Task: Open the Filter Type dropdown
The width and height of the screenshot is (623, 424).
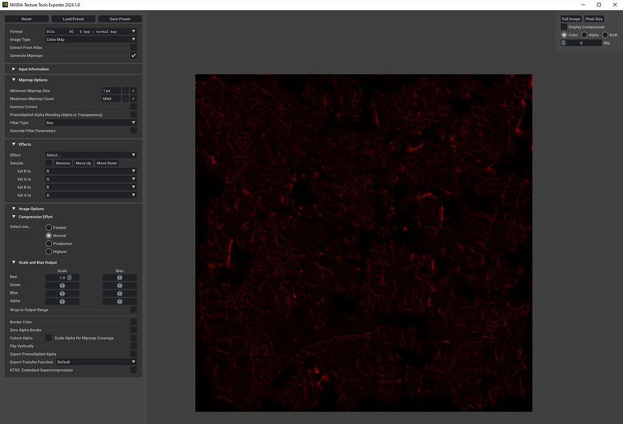Action: coord(90,122)
